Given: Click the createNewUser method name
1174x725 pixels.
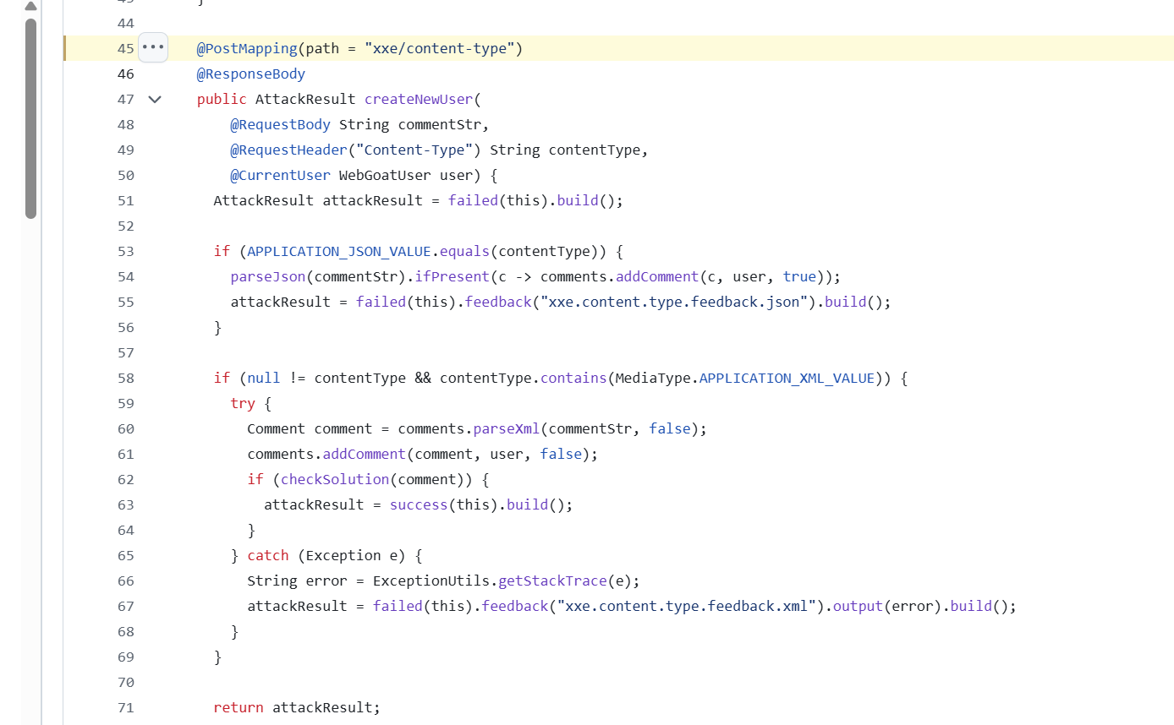Looking at the screenshot, I should [x=419, y=99].
